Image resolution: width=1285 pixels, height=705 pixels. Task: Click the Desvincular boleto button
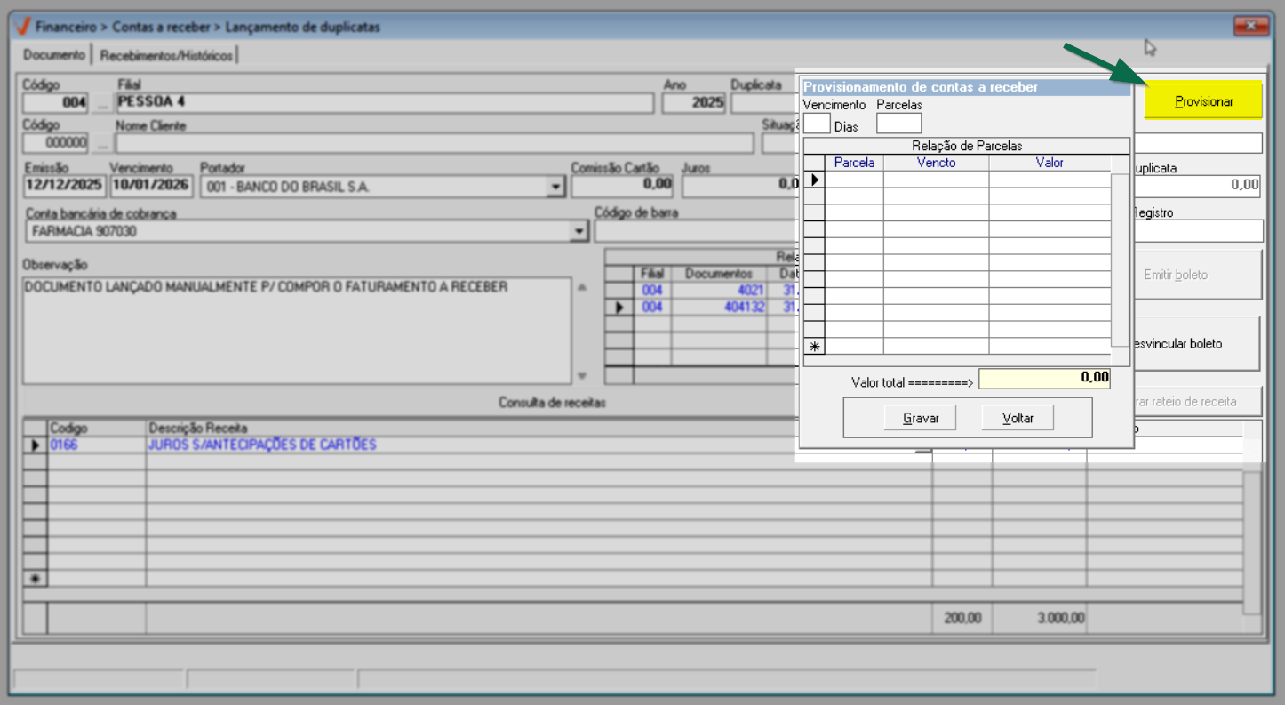point(1195,344)
